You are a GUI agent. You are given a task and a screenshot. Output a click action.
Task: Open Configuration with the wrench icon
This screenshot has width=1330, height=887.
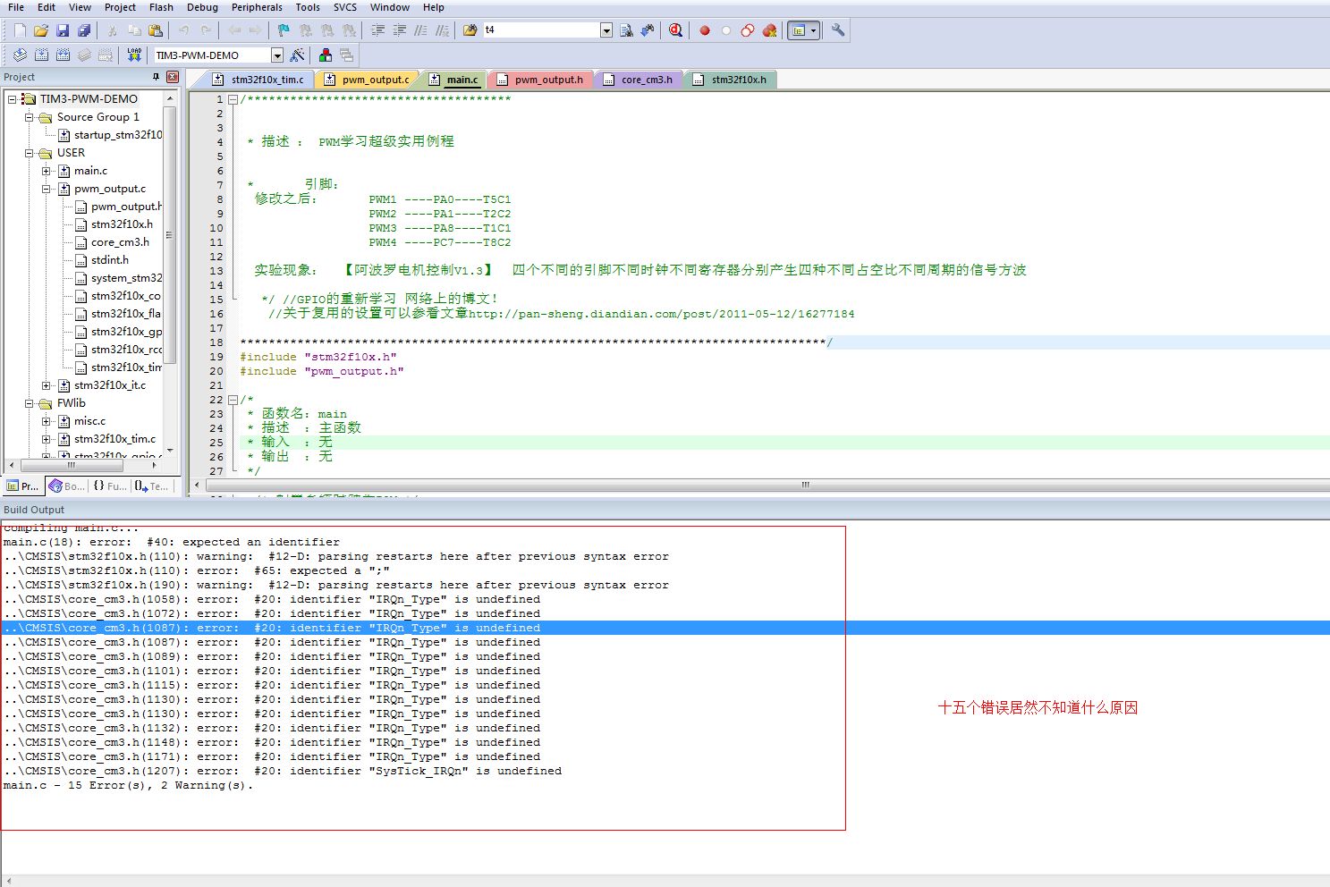(838, 30)
